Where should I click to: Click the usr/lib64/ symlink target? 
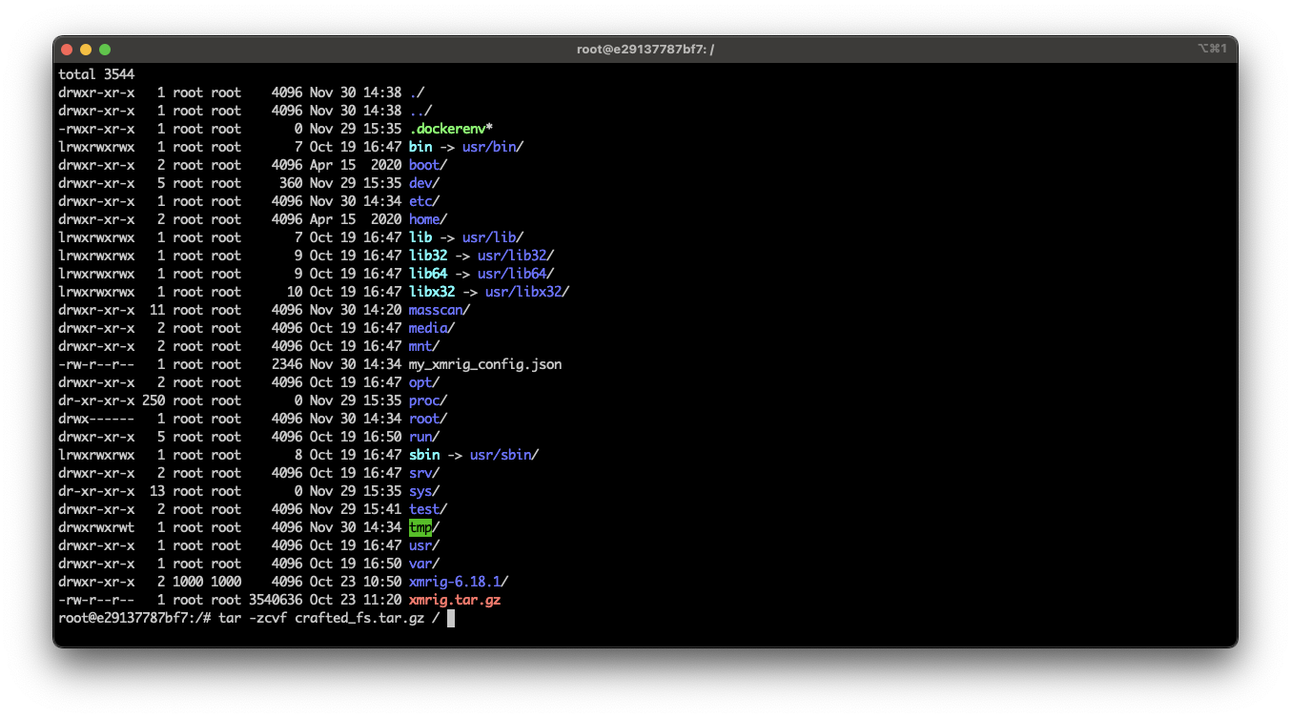click(516, 274)
